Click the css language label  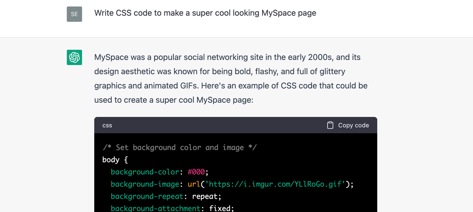click(107, 125)
